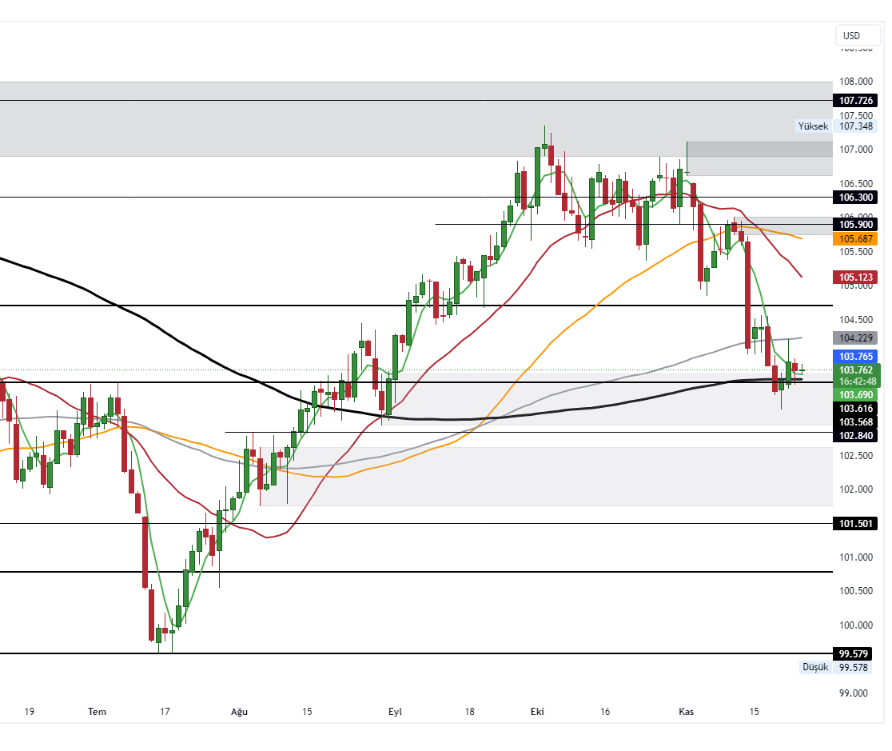The image size is (892, 751).
Task: Click the Kas label on the time axis
Action: tap(686, 711)
